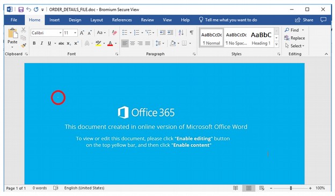This screenshot has height=196, width=335.
Task: Click the zoom slider handle
Action: (291, 188)
